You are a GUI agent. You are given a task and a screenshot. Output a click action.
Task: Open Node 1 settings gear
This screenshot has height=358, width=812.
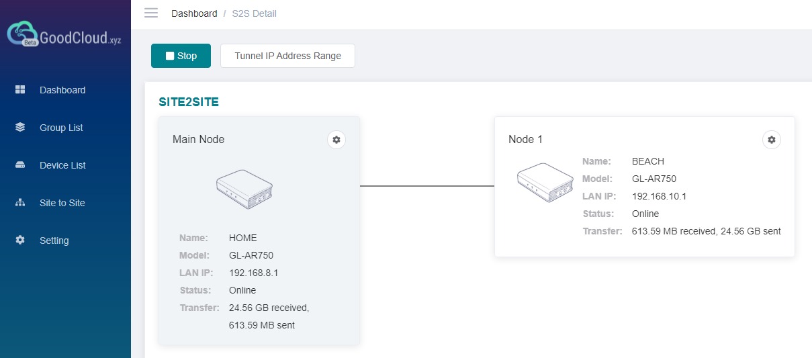[x=772, y=140]
